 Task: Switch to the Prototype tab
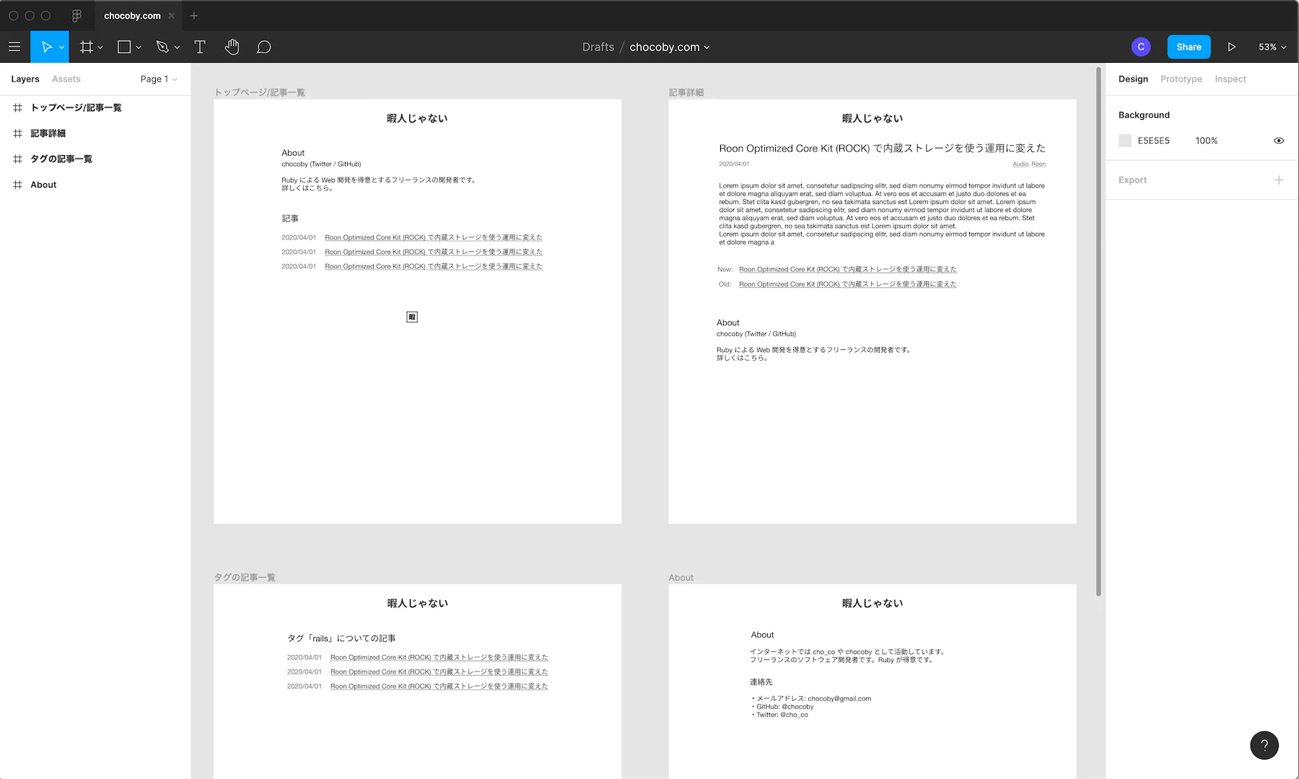pos(1181,79)
